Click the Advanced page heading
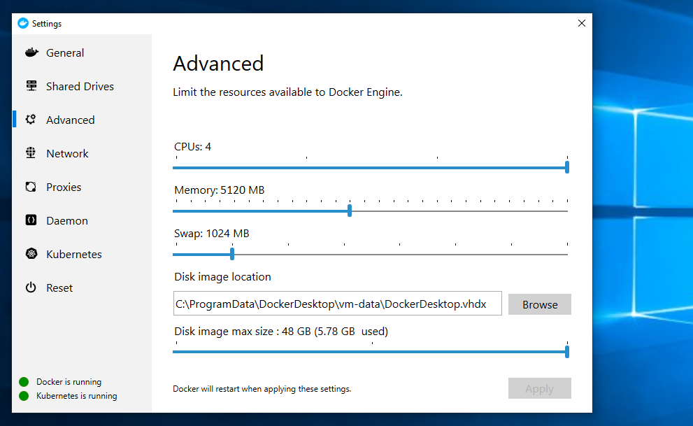This screenshot has width=693, height=426. [218, 64]
